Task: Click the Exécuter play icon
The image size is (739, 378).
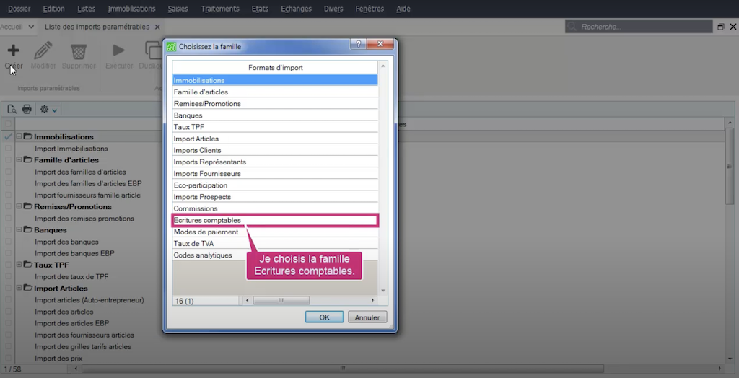Action: click(119, 50)
